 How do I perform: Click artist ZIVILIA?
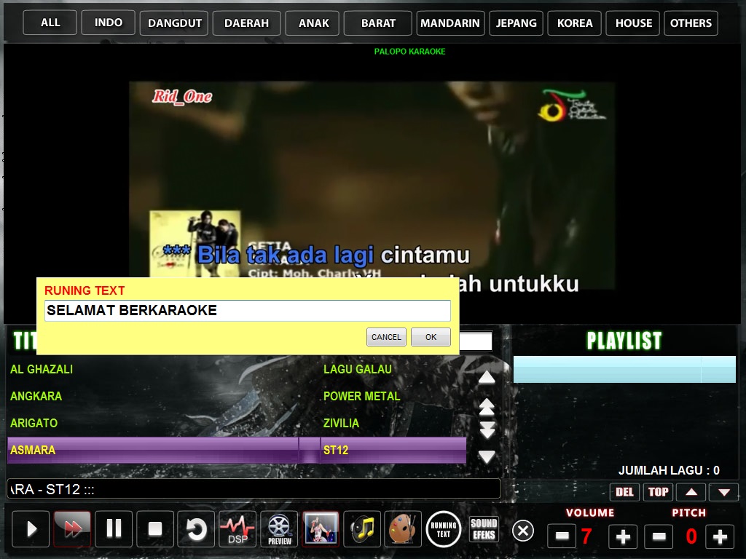pos(341,423)
